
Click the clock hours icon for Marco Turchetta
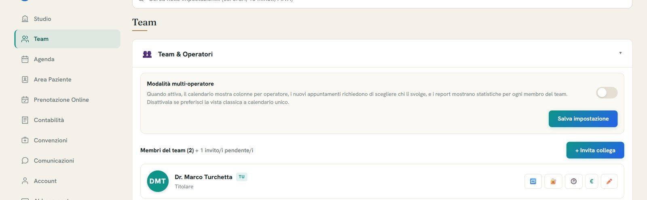pyautogui.click(x=573, y=181)
